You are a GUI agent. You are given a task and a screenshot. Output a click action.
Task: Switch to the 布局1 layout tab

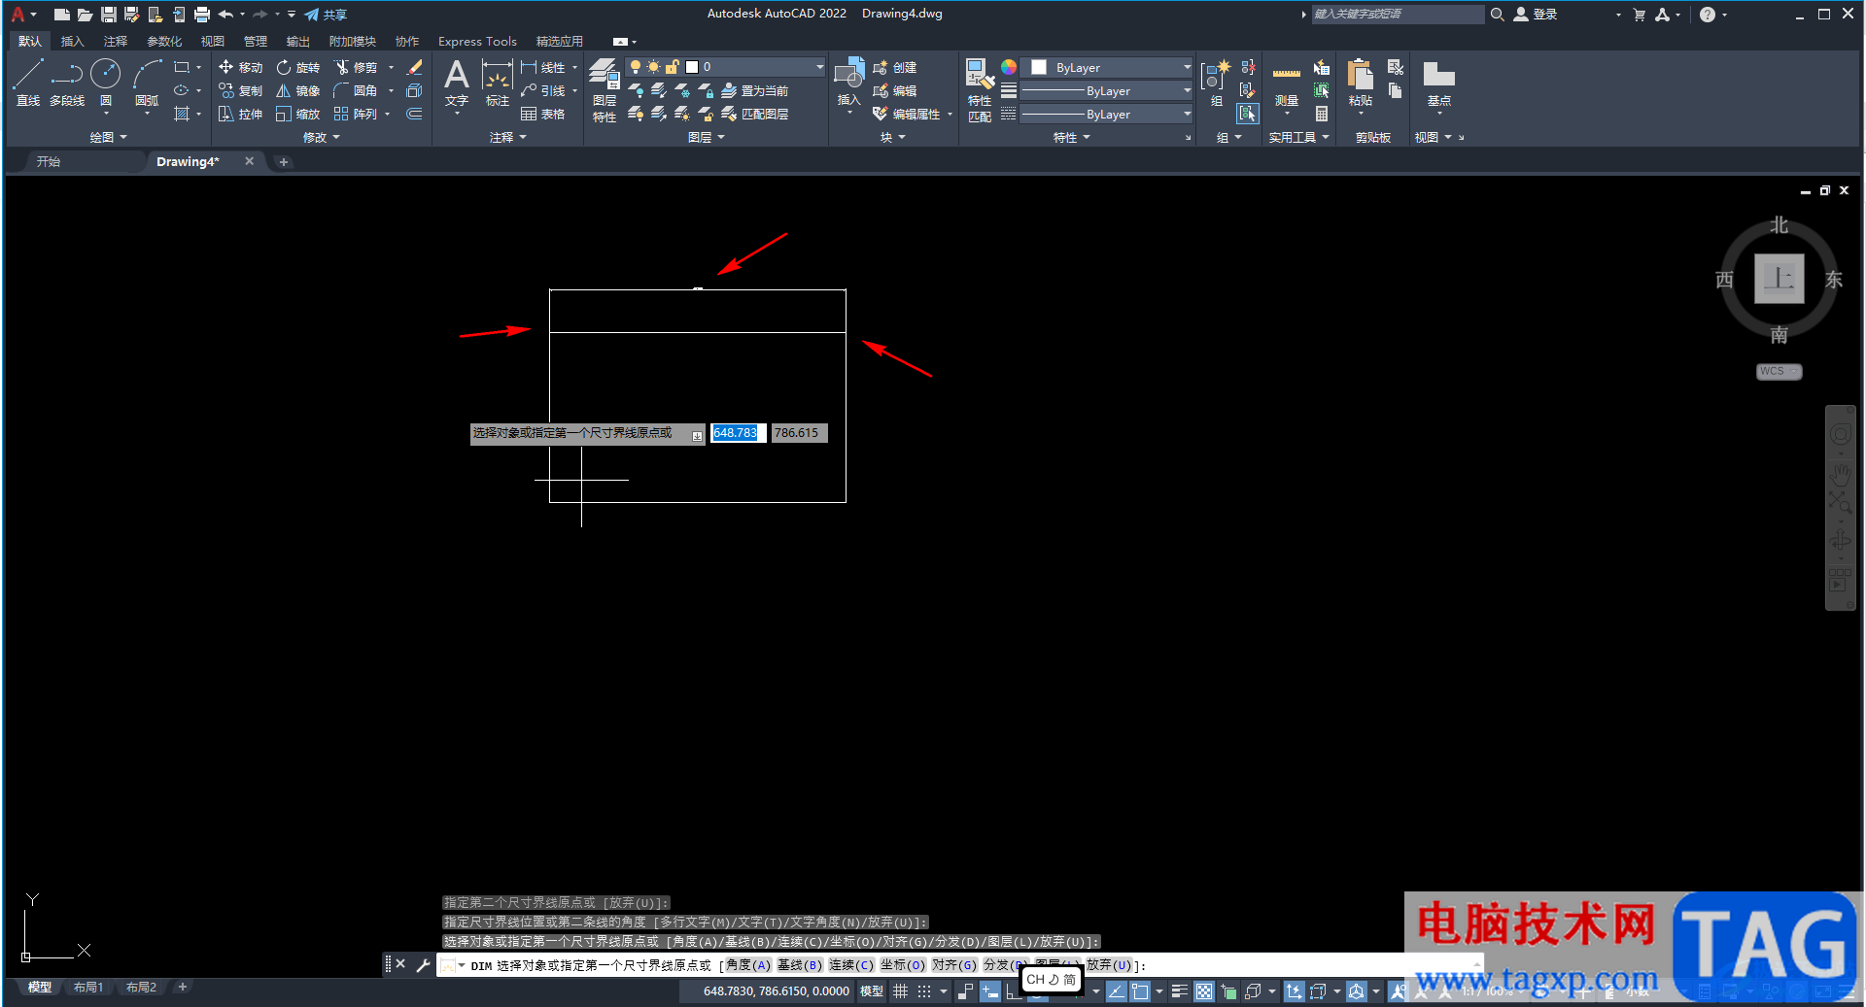pos(88,987)
